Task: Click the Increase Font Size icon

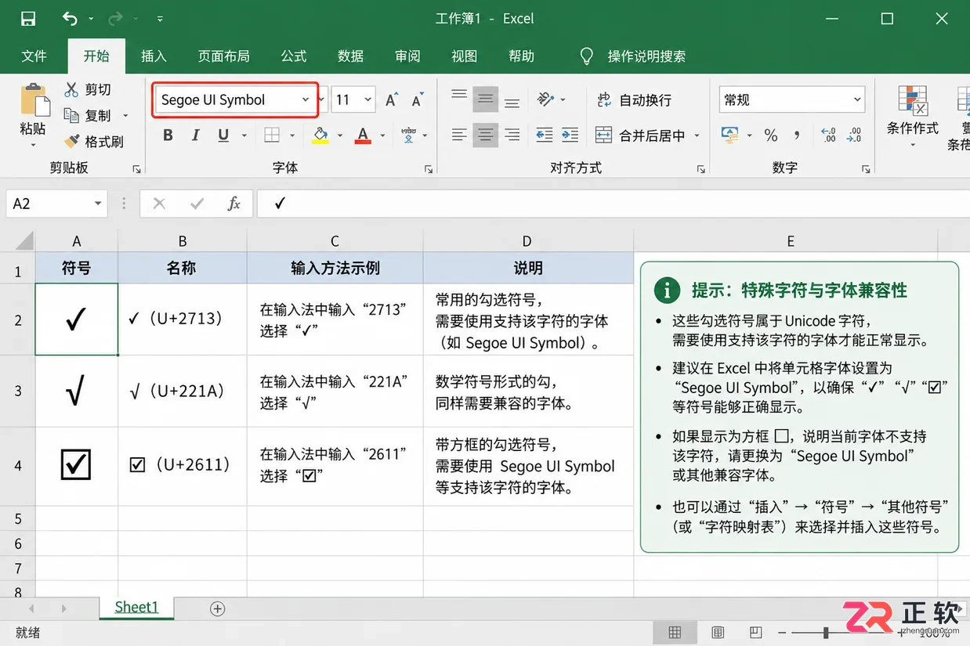Action: pos(391,99)
